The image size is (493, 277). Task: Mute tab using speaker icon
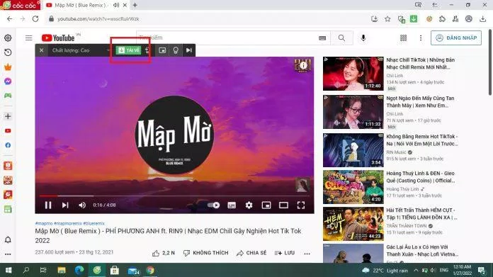tap(116, 5)
